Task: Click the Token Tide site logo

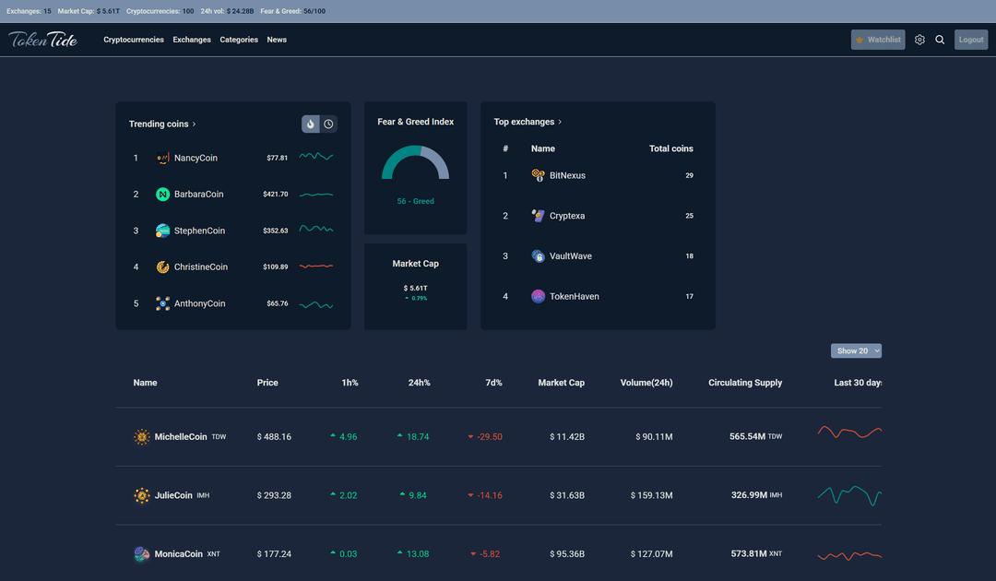Action: pyautogui.click(x=43, y=40)
